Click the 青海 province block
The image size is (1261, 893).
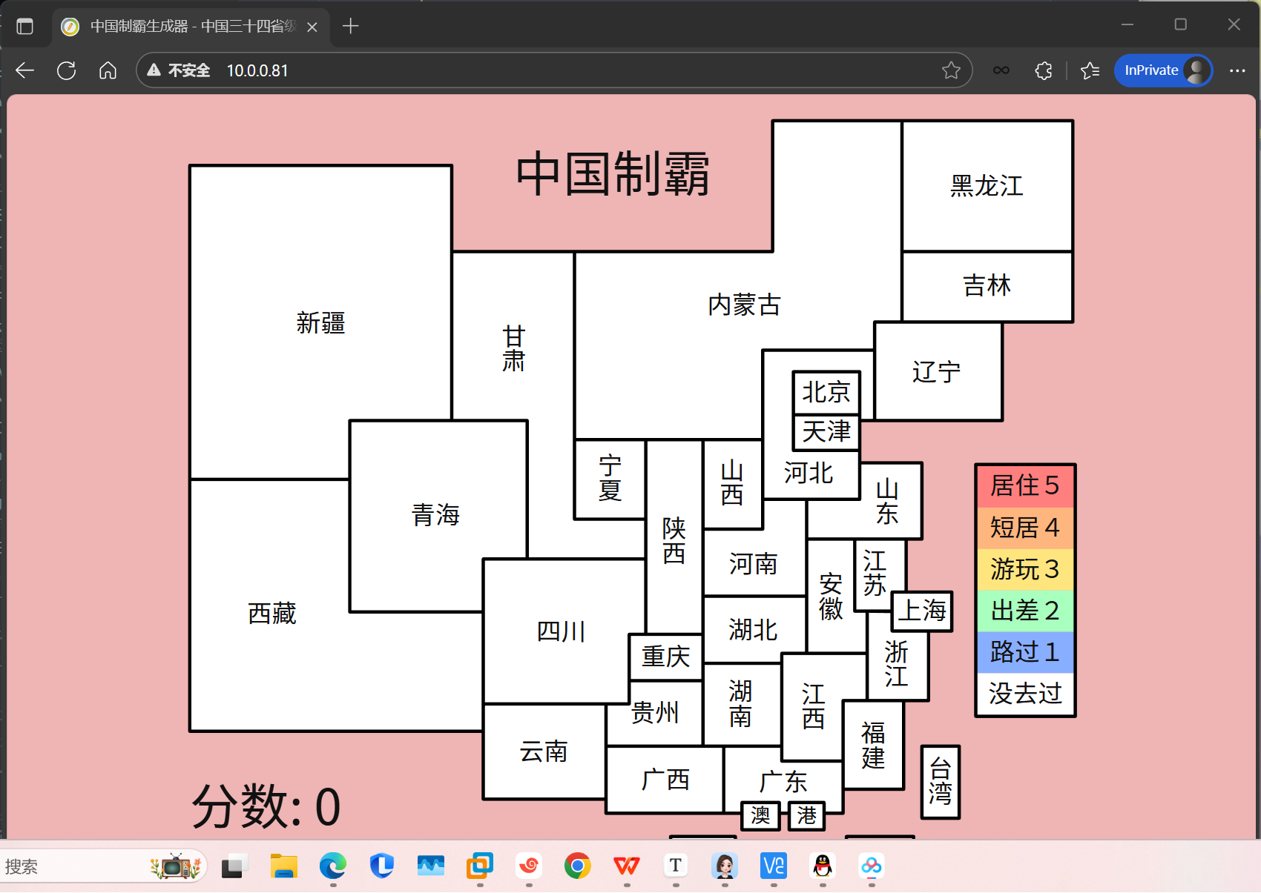(436, 515)
